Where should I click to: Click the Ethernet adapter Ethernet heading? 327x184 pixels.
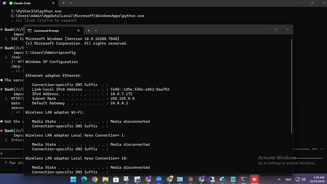click(x=54, y=76)
